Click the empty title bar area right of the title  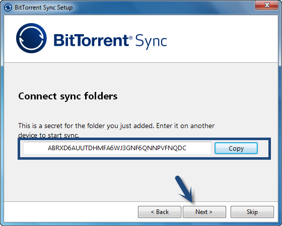point(162,8)
